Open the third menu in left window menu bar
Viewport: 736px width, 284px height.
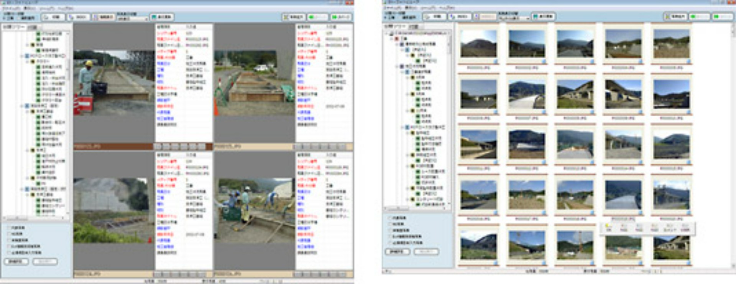click(47, 8)
